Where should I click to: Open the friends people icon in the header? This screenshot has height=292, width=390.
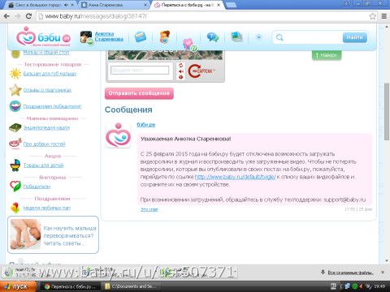coord(164,36)
